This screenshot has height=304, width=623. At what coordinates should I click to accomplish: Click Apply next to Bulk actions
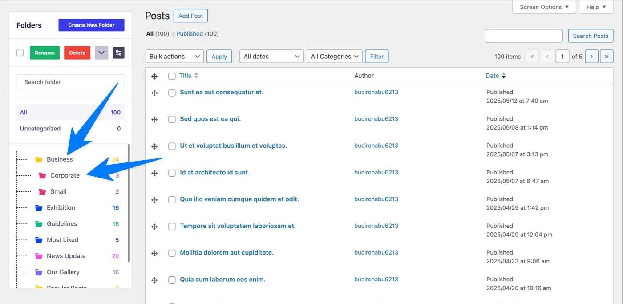[x=219, y=57]
